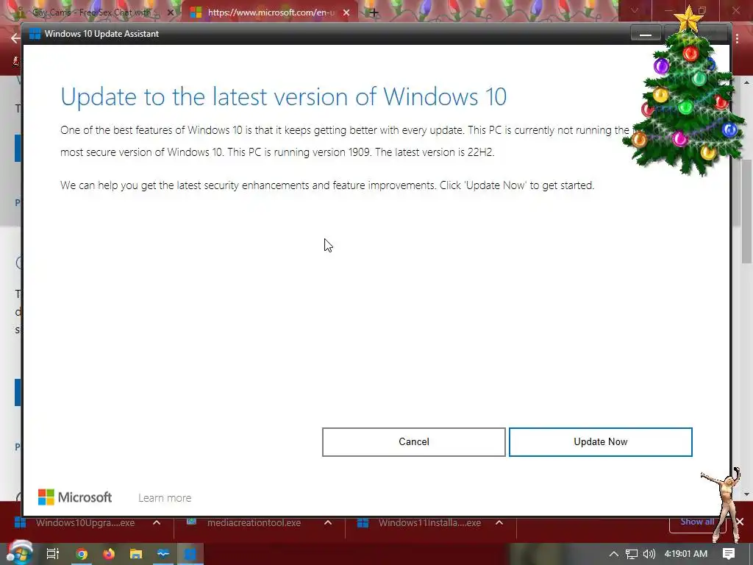Close the microsoft.com browser tab

coord(346,13)
